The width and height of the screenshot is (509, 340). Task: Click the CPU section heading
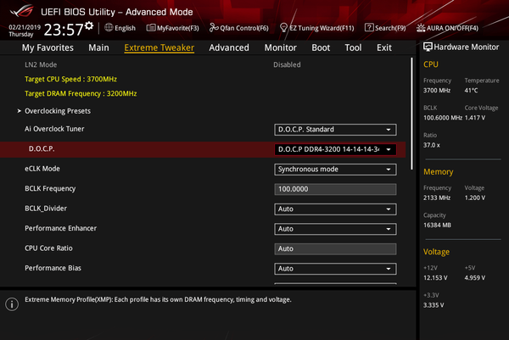tap(431, 64)
